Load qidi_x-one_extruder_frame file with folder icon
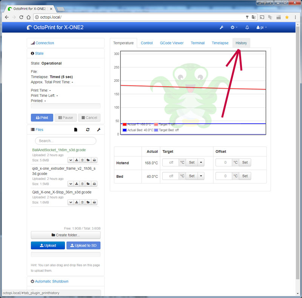 pyautogui.click(x=88, y=184)
